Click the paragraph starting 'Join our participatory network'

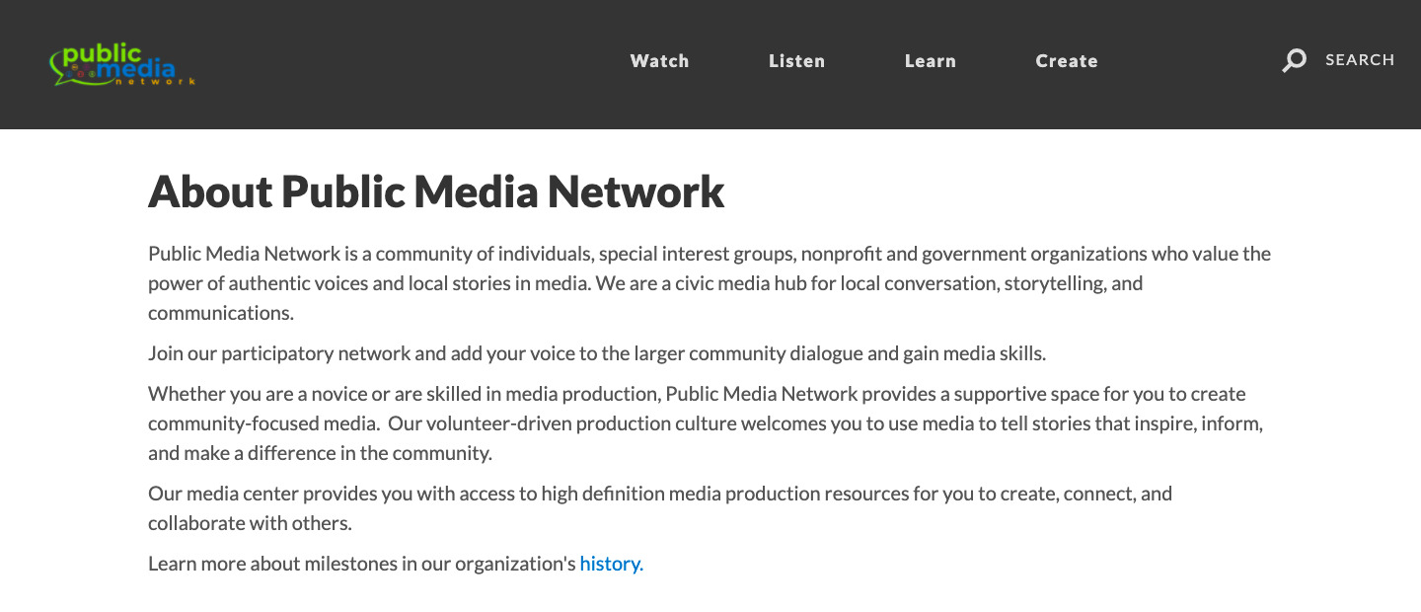pos(596,353)
